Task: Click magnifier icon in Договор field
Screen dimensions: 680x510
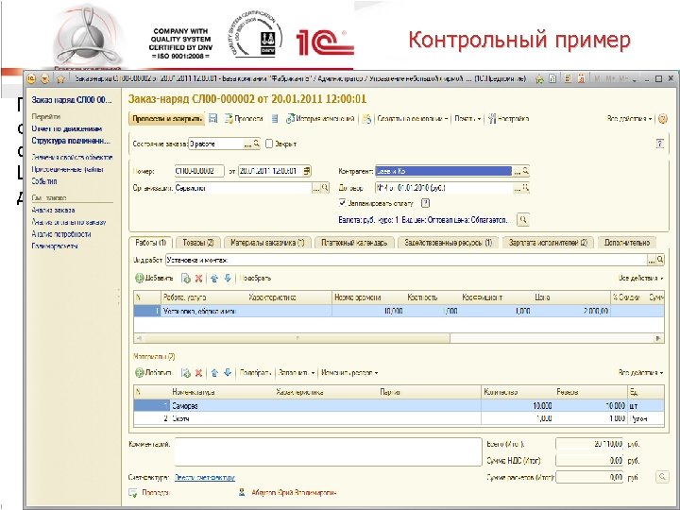Action: [x=526, y=188]
